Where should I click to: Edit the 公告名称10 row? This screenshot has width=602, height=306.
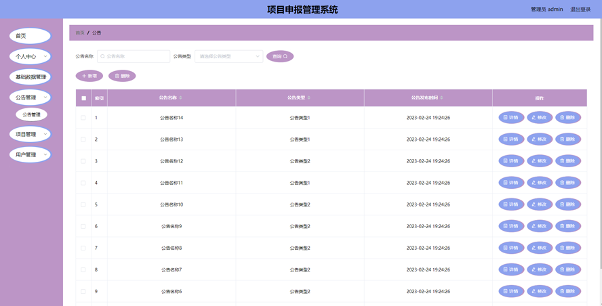pos(540,204)
